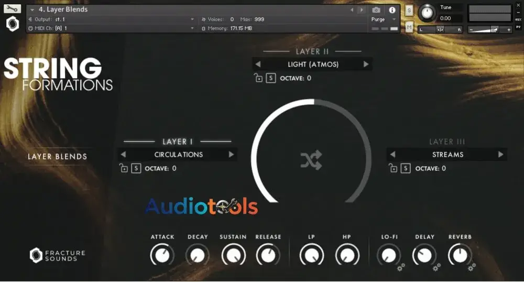Open Layer III STREAMS sound selector
Image resolution: width=524 pixels, height=282 pixels.
click(448, 154)
